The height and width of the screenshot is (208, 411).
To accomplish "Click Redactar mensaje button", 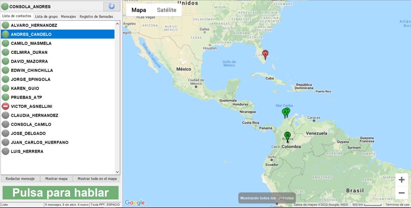I will pos(20,179).
